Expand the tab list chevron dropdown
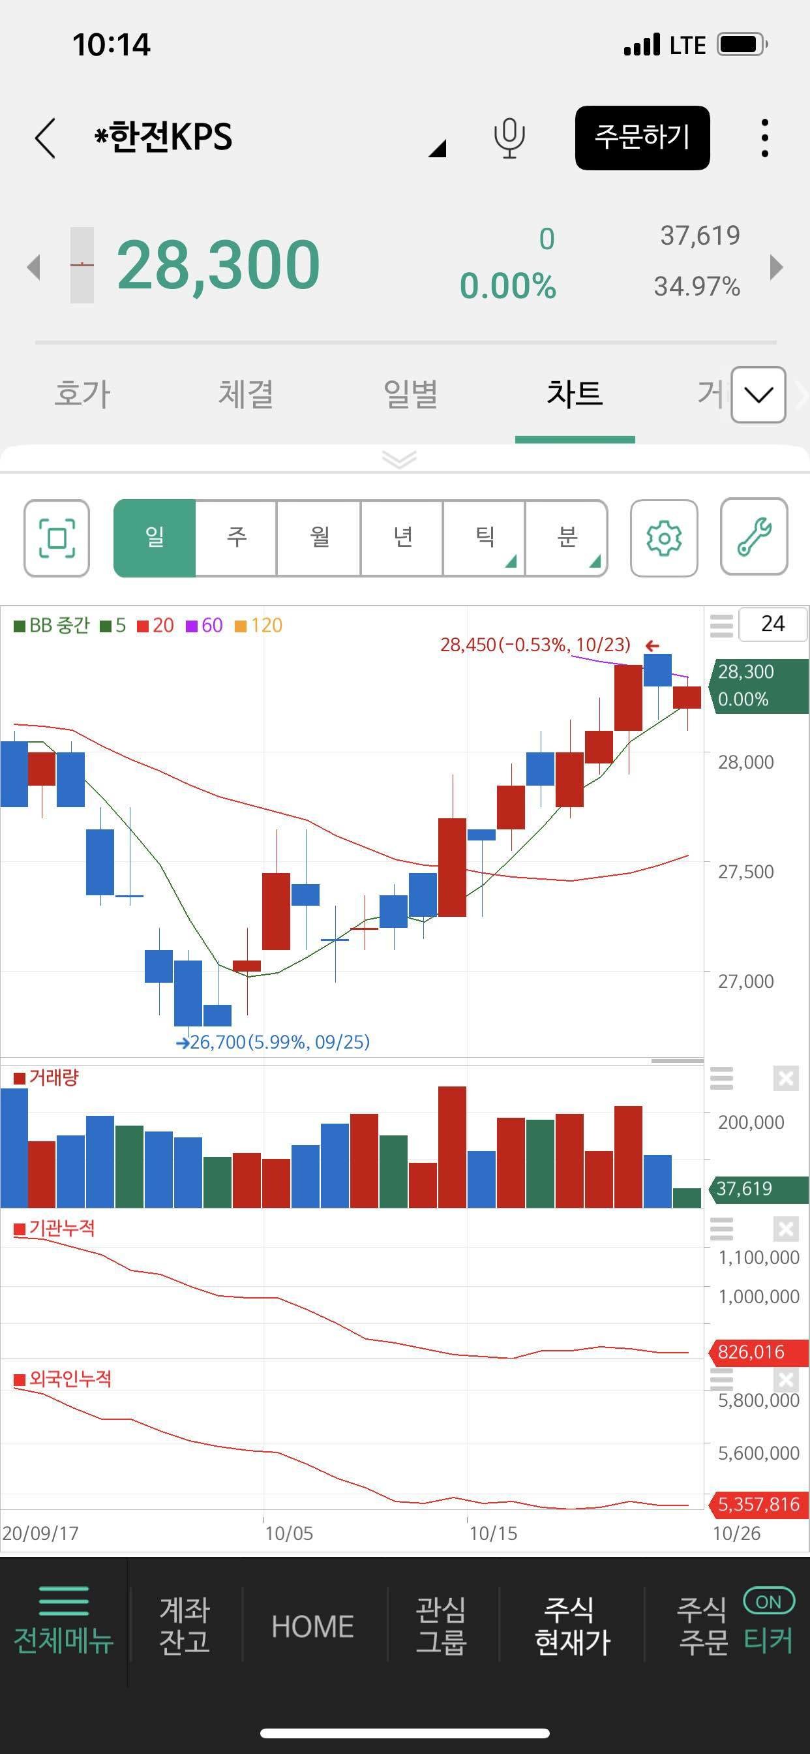 (x=758, y=395)
